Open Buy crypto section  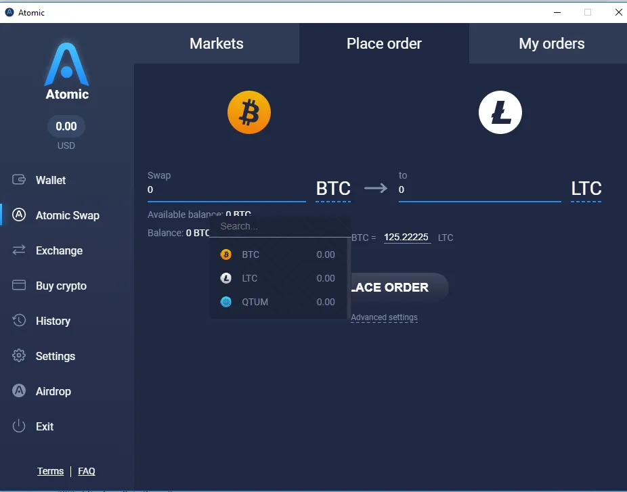pos(61,286)
